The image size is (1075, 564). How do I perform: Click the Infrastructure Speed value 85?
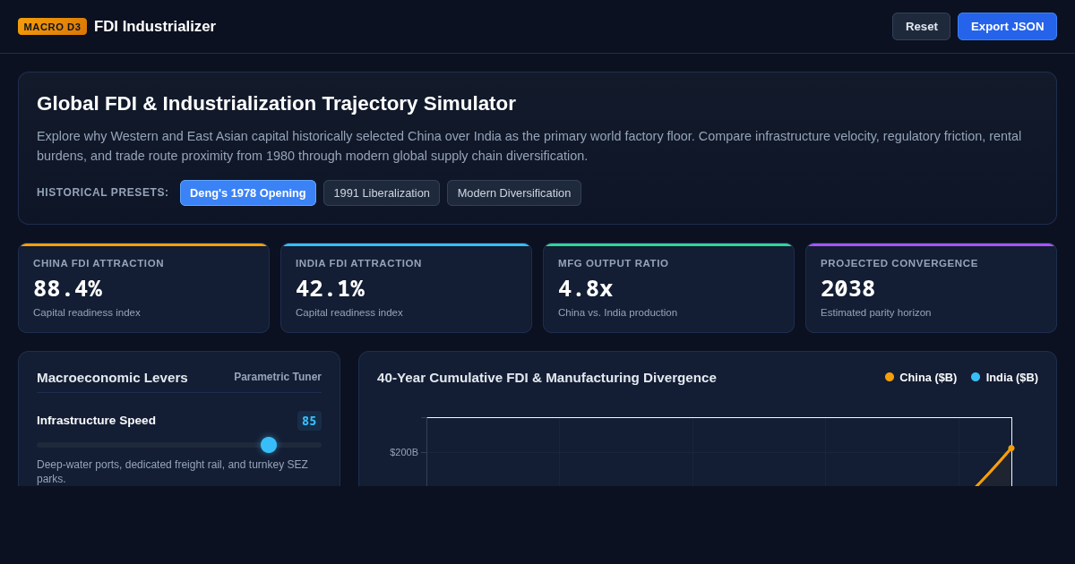pyautogui.click(x=309, y=421)
